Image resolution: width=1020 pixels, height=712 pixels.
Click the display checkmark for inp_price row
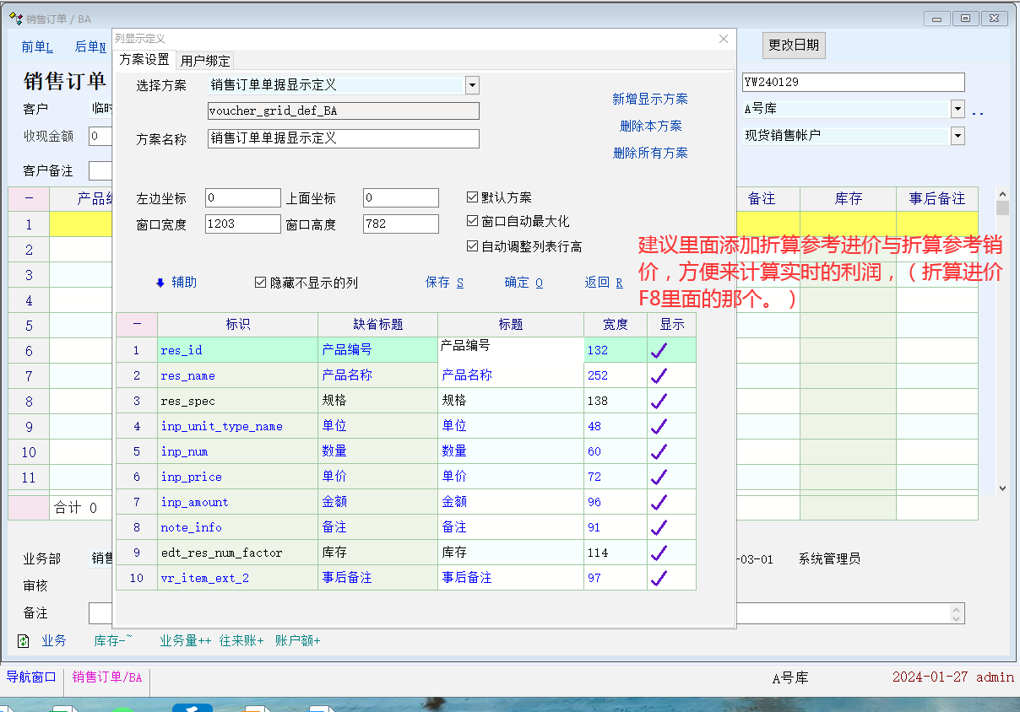pos(659,477)
